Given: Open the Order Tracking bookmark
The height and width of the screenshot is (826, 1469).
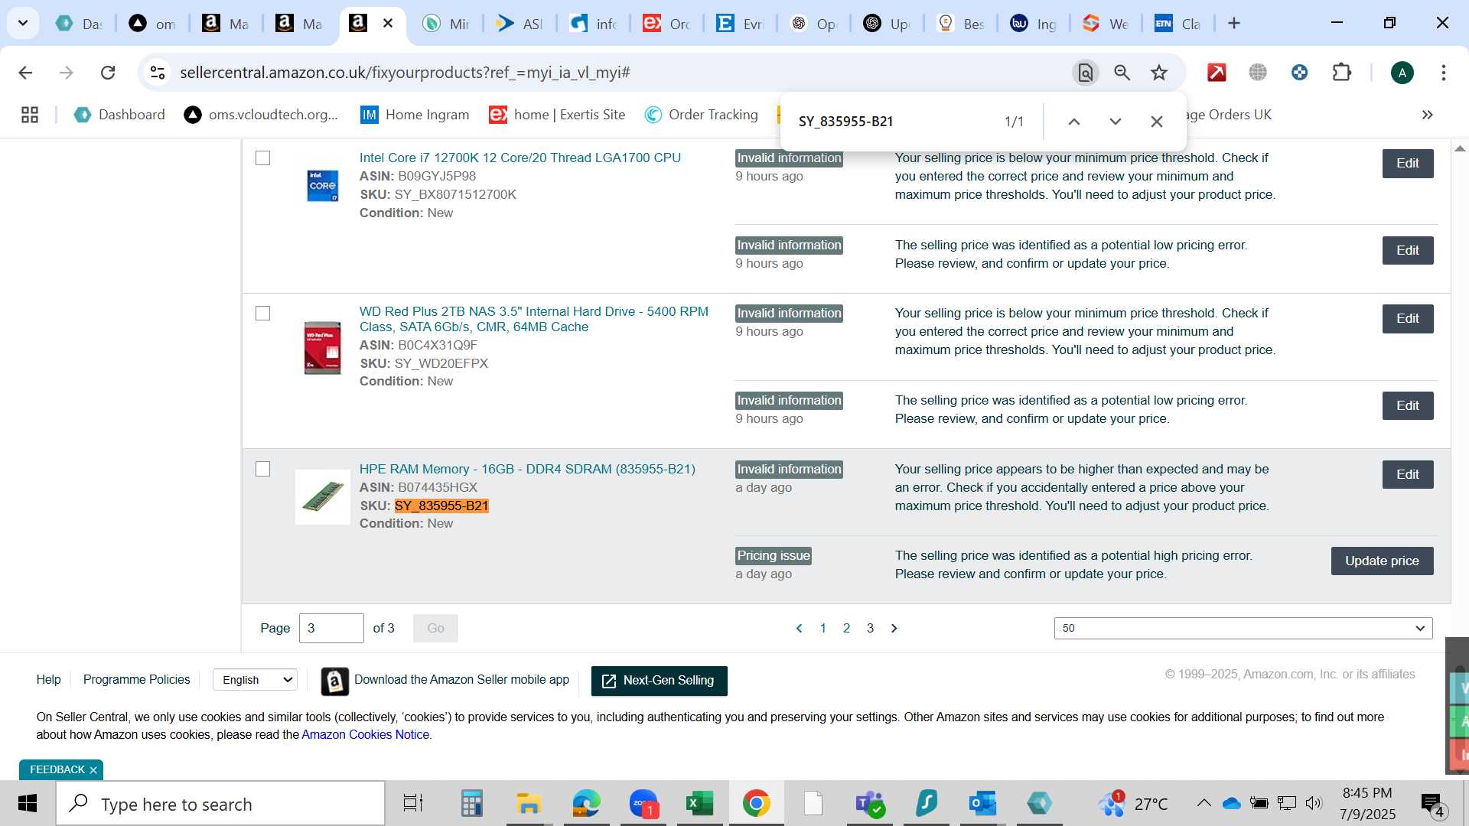Looking at the screenshot, I should click(702, 115).
